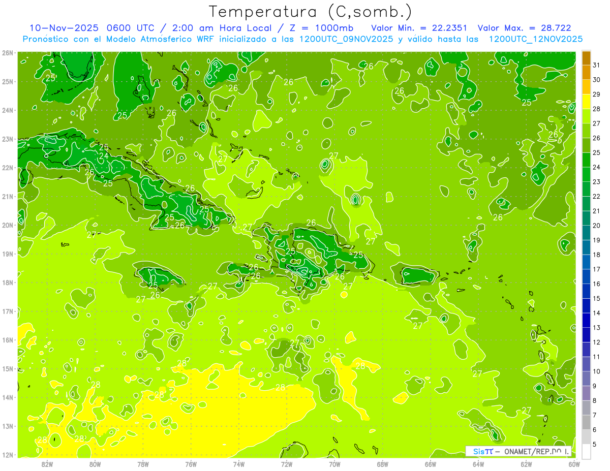Click the '62W' longitude axis label
Viewport: 610px width, 471px height.
pyautogui.click(x=526, y=464)
